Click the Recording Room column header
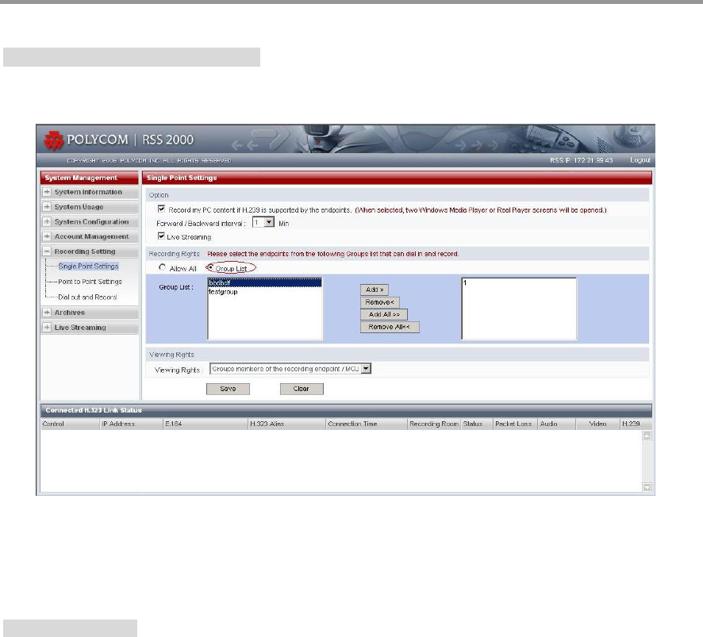Screen dimensions: 703x637 pos(434,424)
